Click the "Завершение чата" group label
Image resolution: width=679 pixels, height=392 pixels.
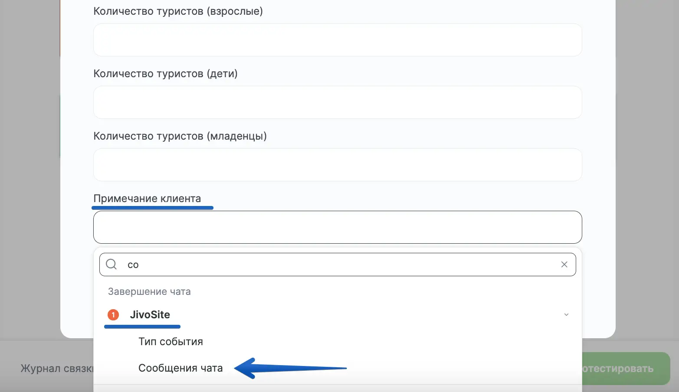coord(149,291)
